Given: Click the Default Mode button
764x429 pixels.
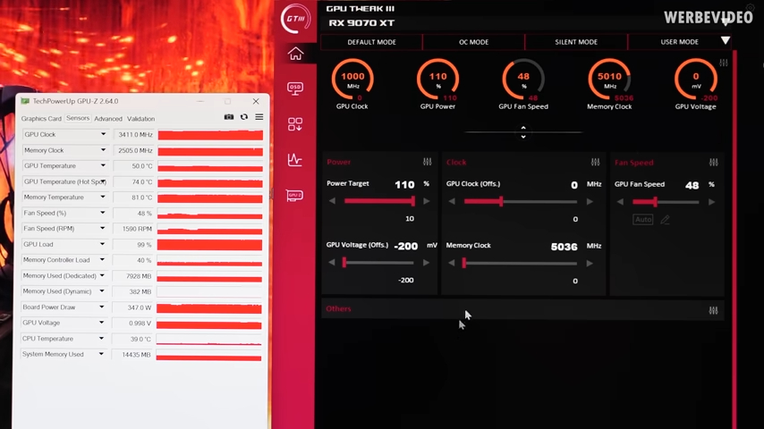Looking at the screenshot, I should tap(371, 42).
